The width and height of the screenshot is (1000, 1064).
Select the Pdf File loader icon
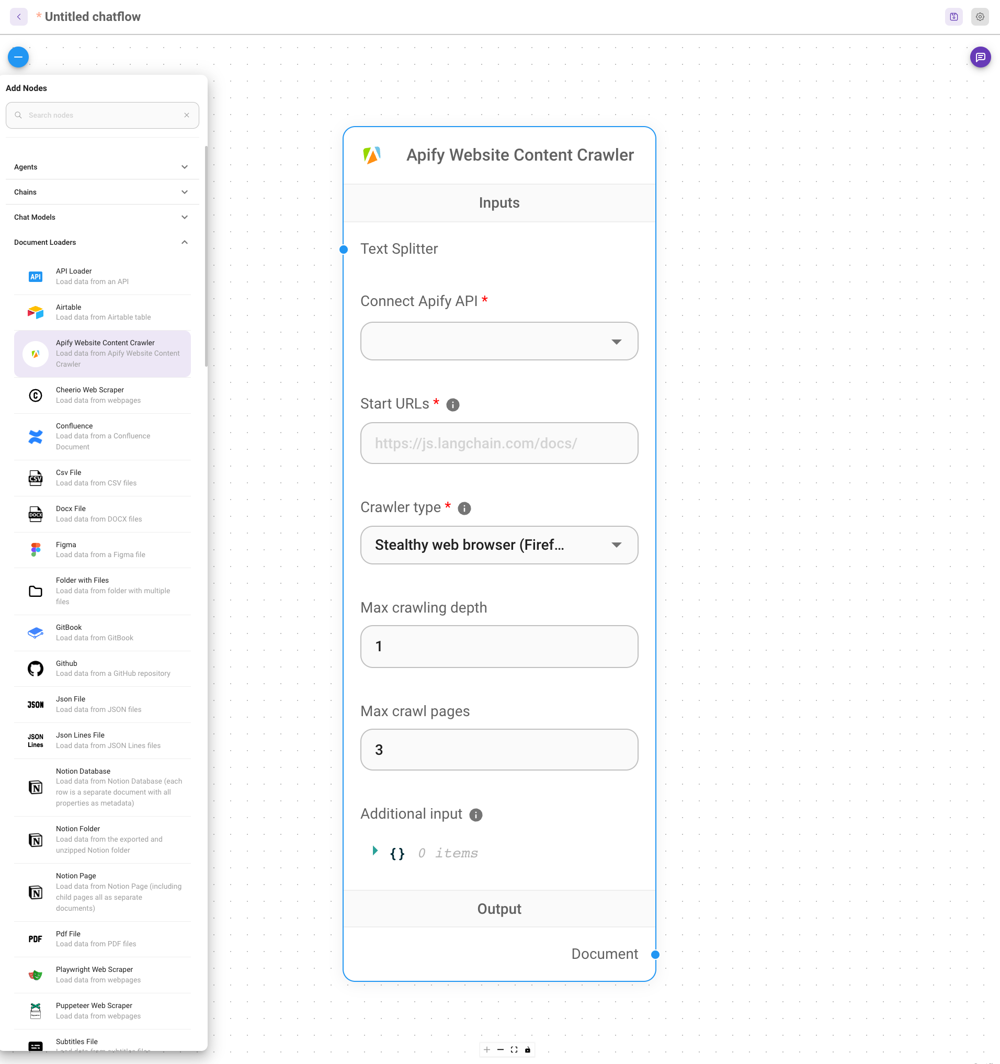tap(36, 939)
